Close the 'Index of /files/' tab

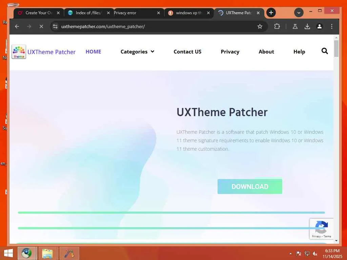click(108, 13)
